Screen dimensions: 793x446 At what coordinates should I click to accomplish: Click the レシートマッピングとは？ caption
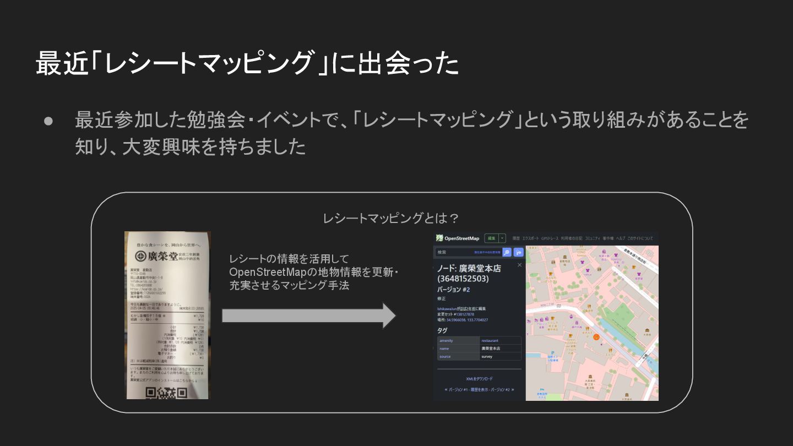[391, 219]
